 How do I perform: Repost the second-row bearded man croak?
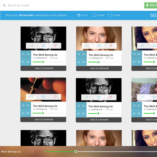tap(99, 97)
